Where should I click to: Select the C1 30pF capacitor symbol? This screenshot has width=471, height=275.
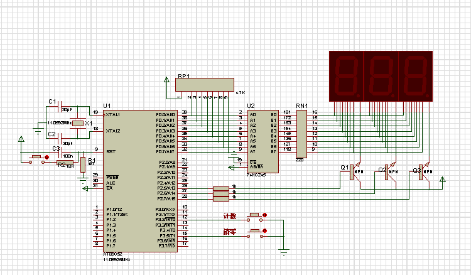pyautogui.click(x=60, y=106)
